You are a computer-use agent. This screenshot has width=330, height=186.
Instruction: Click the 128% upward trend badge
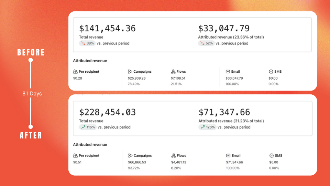pyautogui.click(x=207, y=127)
